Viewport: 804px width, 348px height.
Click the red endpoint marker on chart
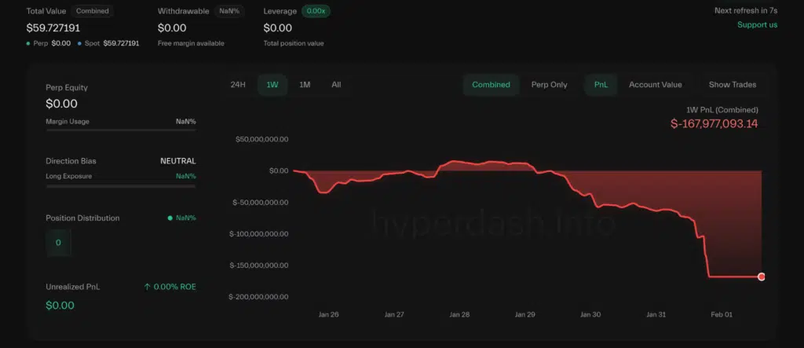click(761, 277)
